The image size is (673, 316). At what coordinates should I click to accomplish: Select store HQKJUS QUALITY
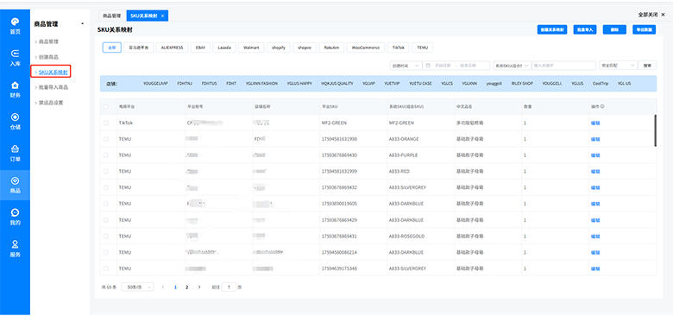coord(337,83)
